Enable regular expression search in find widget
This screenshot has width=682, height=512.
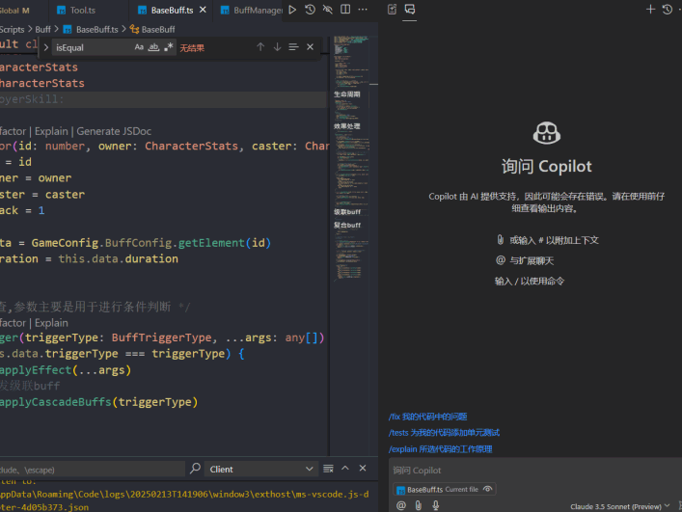point(169,47)
